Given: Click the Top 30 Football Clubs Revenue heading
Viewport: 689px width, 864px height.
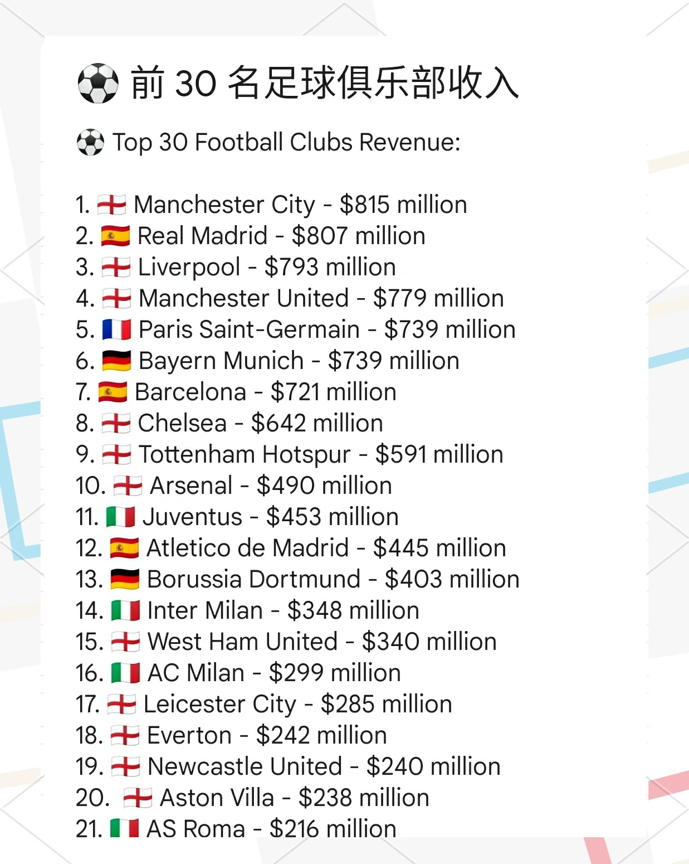Looking at the screenshot, I should (x=286, y=142).
